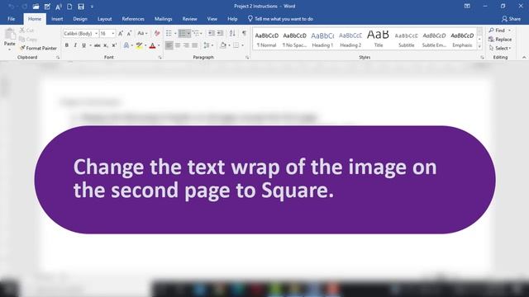Click the Spelling & Grammar check icon
The height and width of the screenshot is (297, 529).
47,7
